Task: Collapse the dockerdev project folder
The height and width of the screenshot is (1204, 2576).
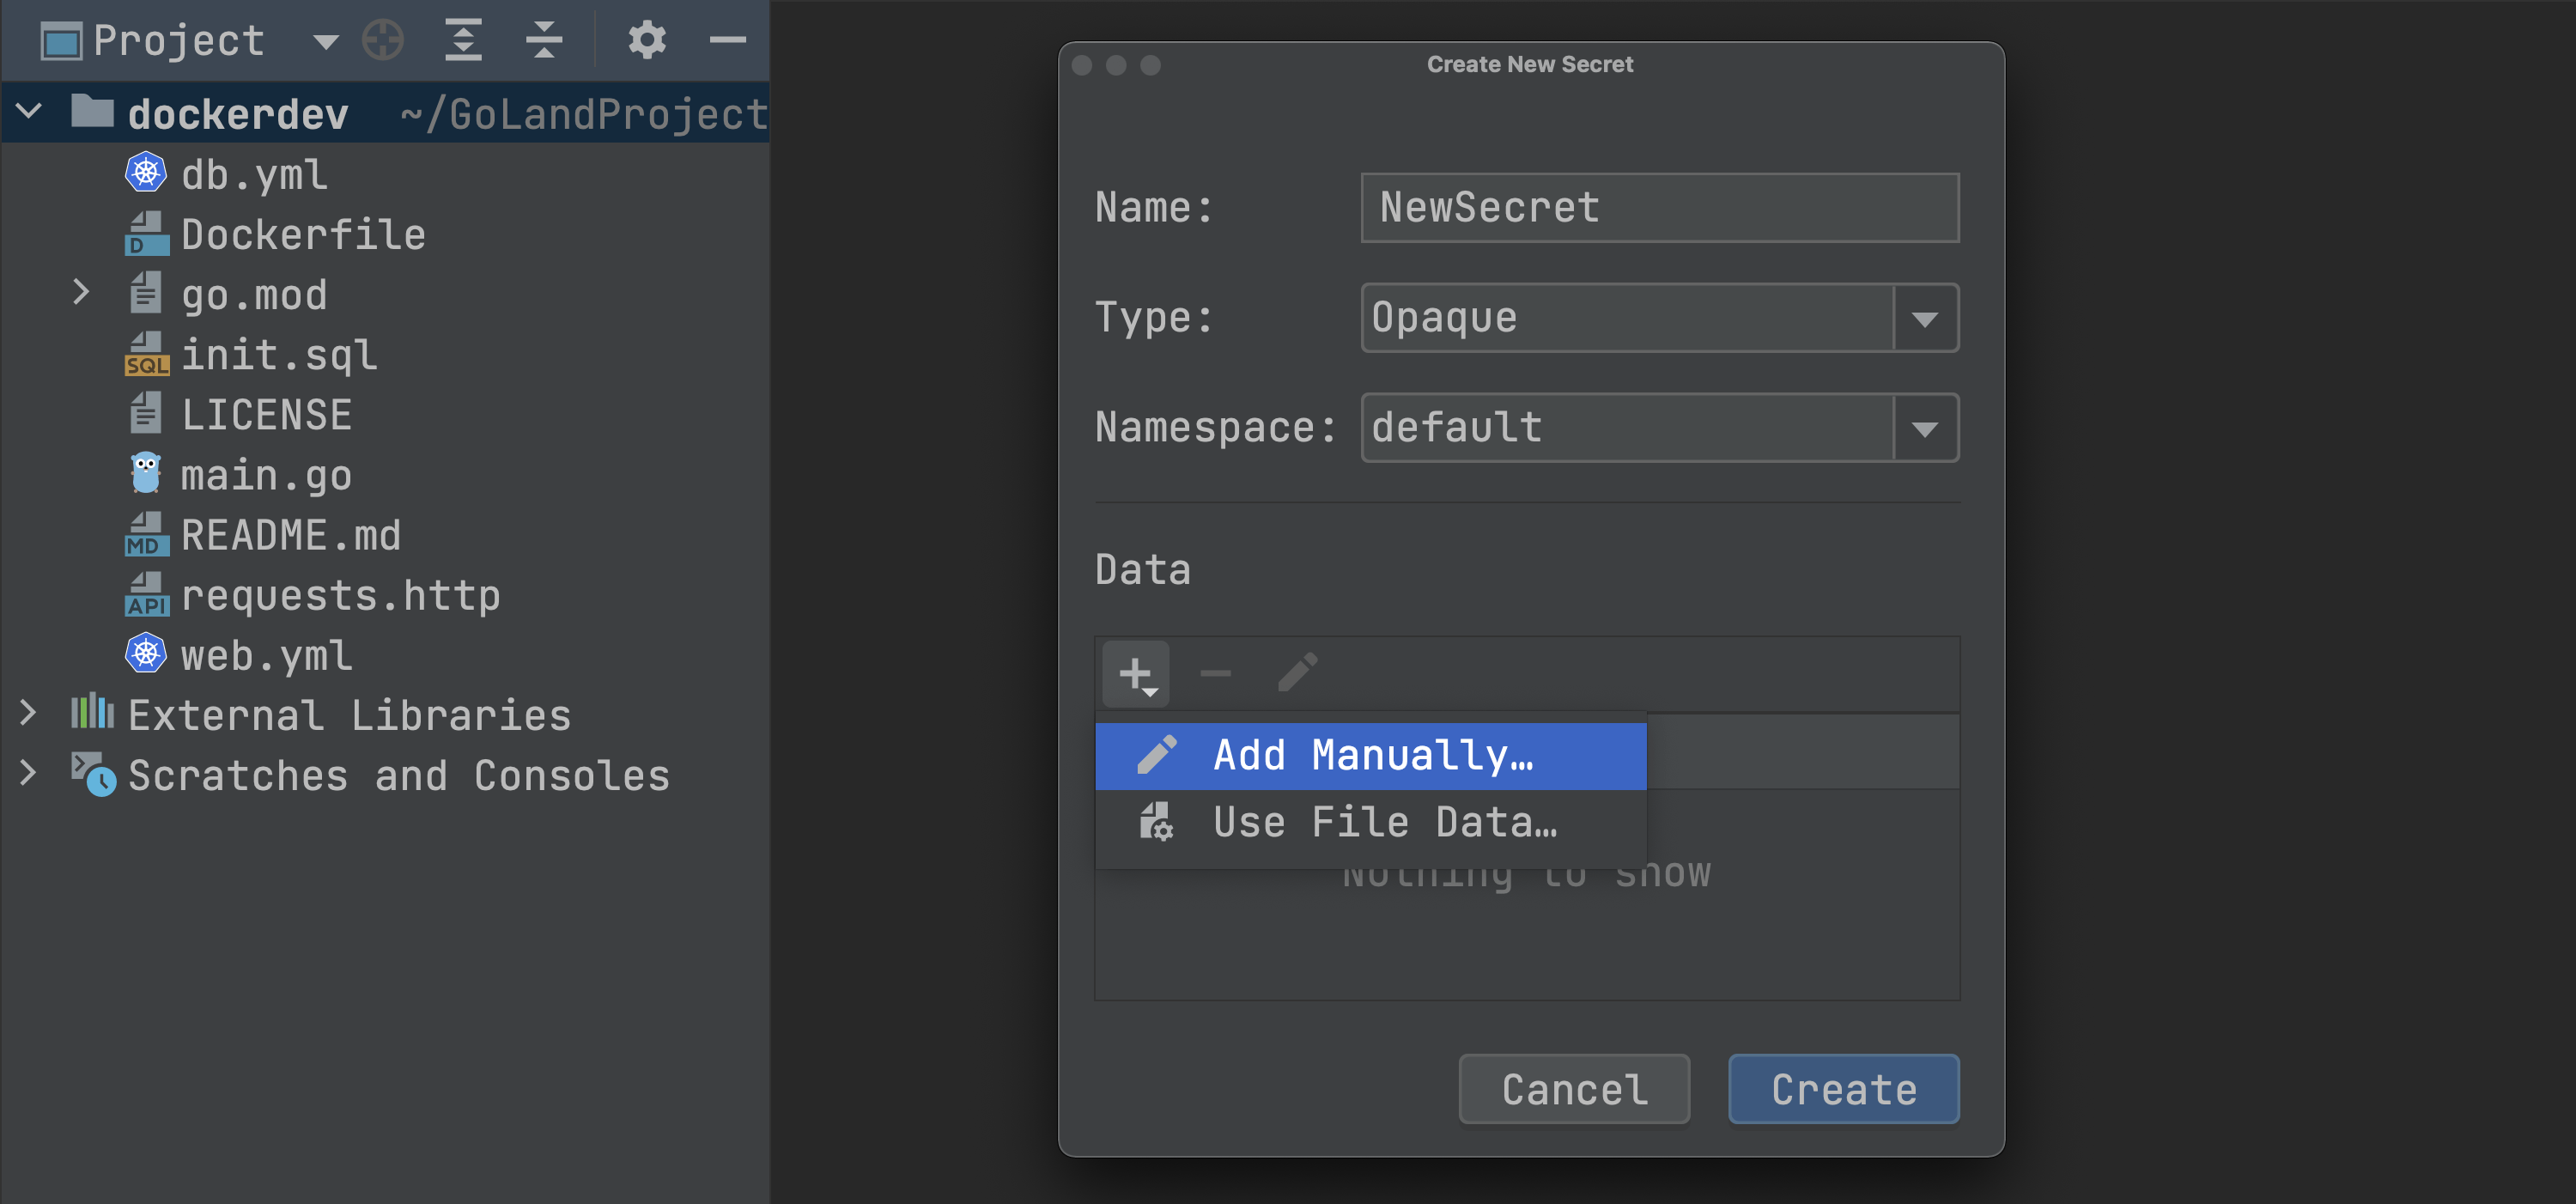Action: coord(29,111)
